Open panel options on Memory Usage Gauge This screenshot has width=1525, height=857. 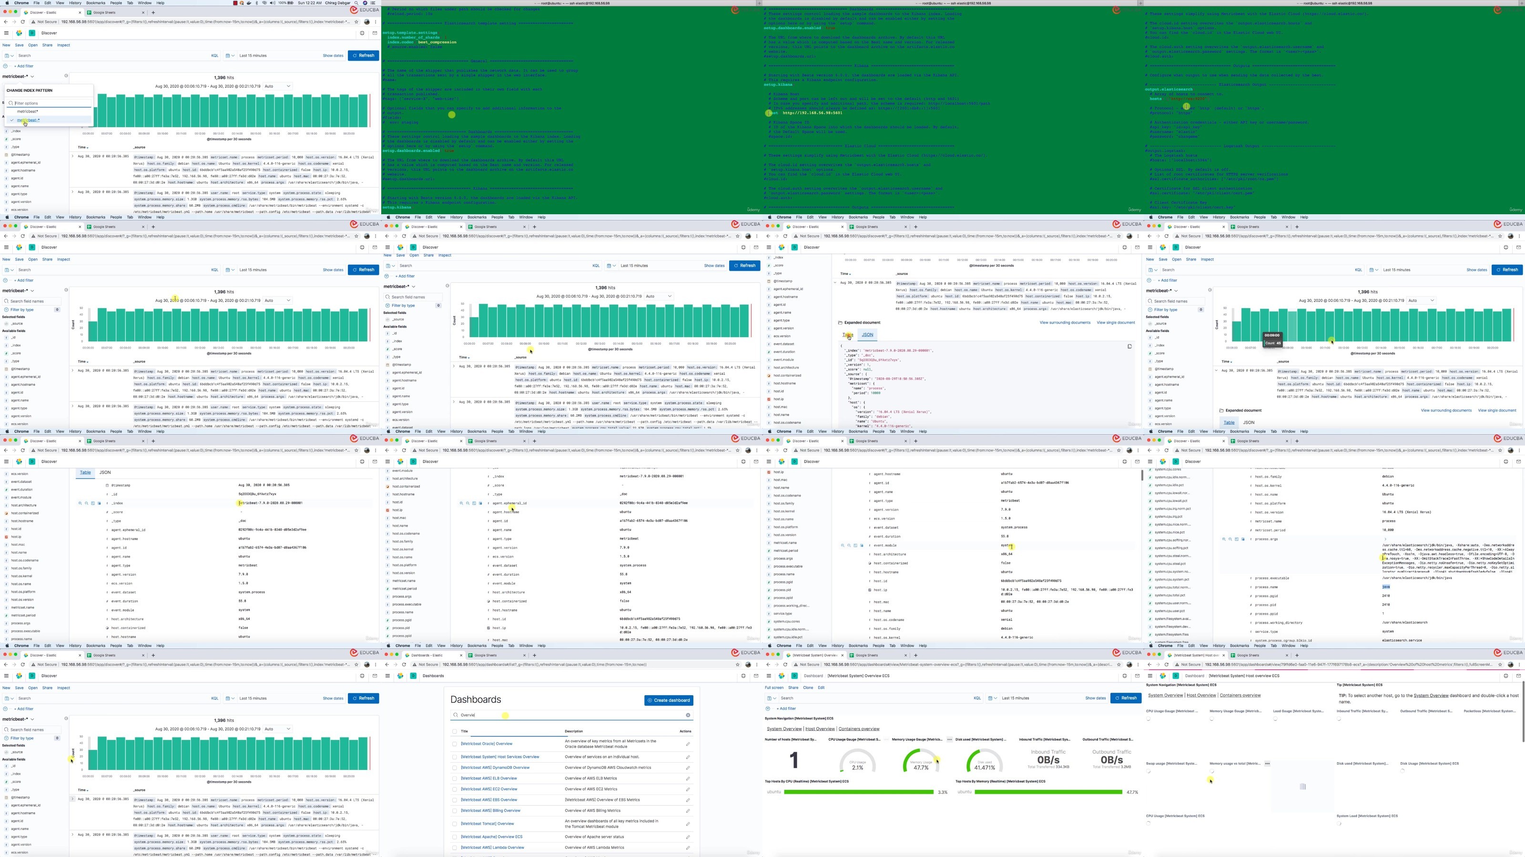coord(949,739)
